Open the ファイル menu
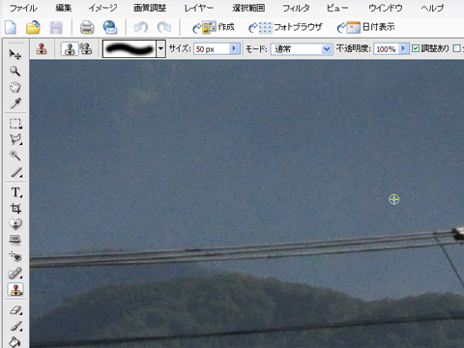This screenshot has width=464, height=348. tap(23, 8)
